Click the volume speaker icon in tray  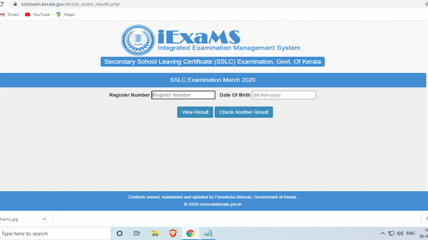click(x=400, y=233)
